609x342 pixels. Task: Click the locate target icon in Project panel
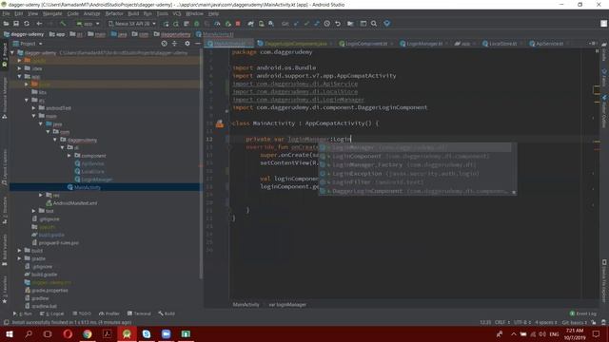coord(165,44)
